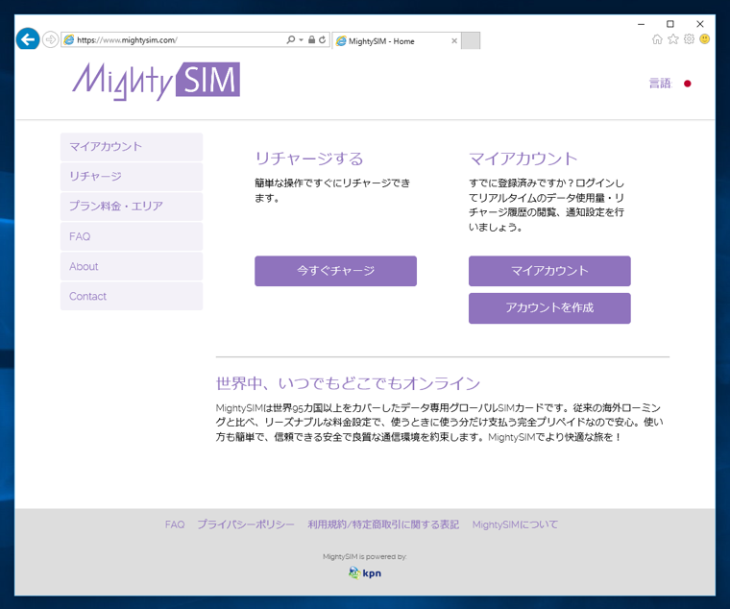Viewport: 730px width, 609px height.
Task: Click the 今すぐチャージ button
Action: pos(335,271)
